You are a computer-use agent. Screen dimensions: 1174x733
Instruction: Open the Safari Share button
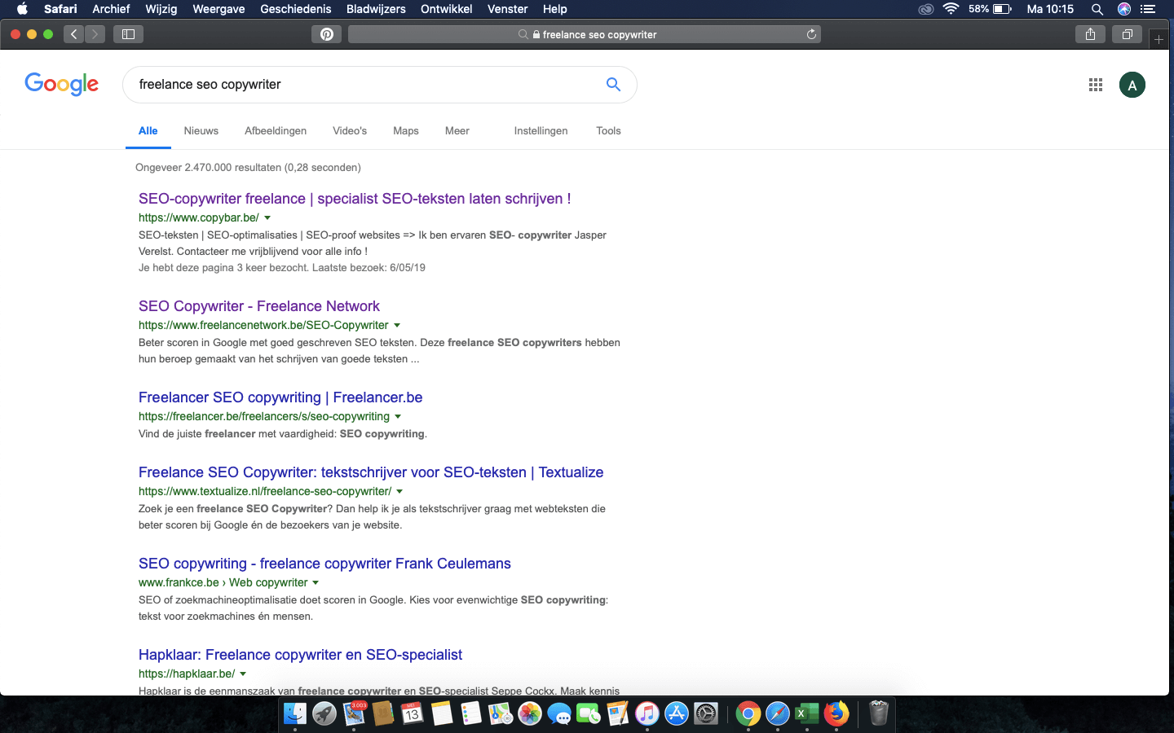coord(1090,34)
